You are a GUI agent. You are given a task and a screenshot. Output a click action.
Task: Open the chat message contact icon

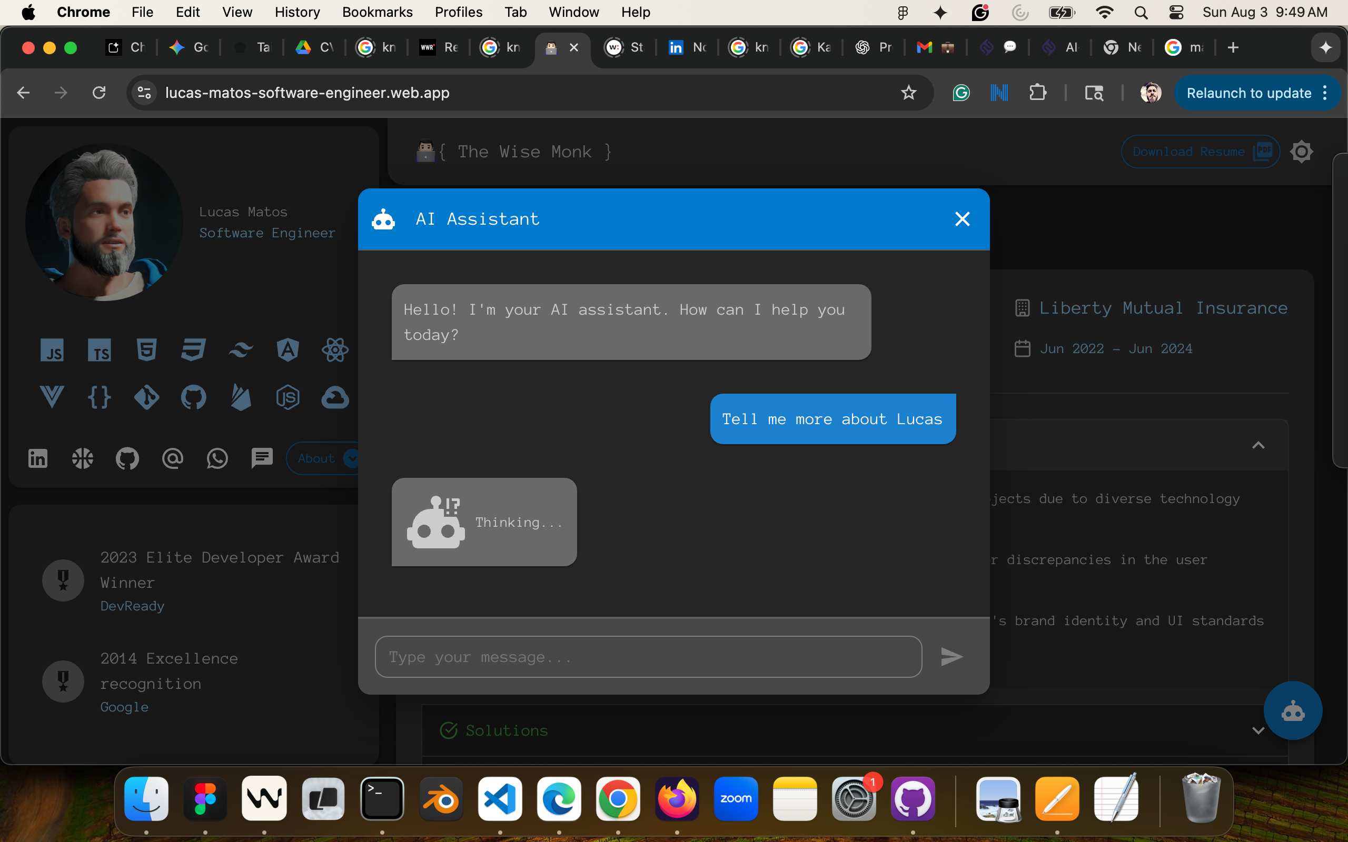click(x=262, y=458)
